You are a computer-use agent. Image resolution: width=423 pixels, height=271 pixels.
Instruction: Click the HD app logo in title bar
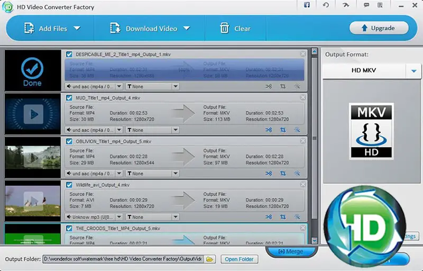pyautogui.click(x=7, y=7)
